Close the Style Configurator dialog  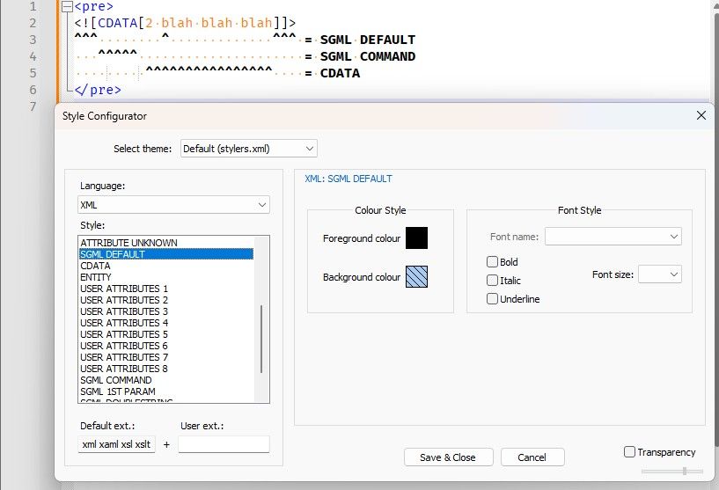701,115
